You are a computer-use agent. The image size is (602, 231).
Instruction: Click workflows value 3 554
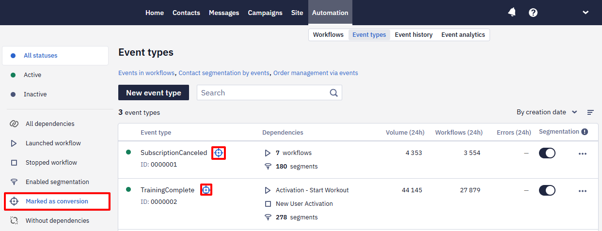[472, 153]
